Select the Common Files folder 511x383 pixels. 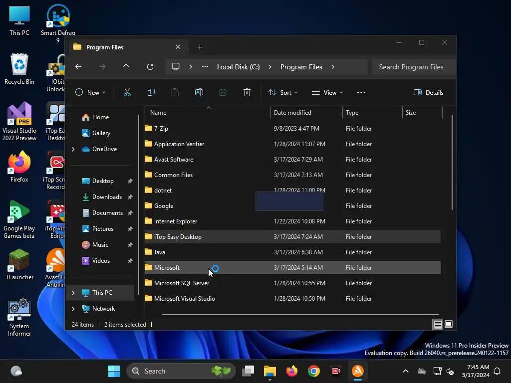coord(292,175)
